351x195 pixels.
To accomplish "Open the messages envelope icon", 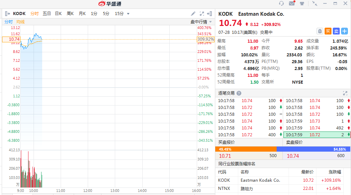I will tap(292, 4).
